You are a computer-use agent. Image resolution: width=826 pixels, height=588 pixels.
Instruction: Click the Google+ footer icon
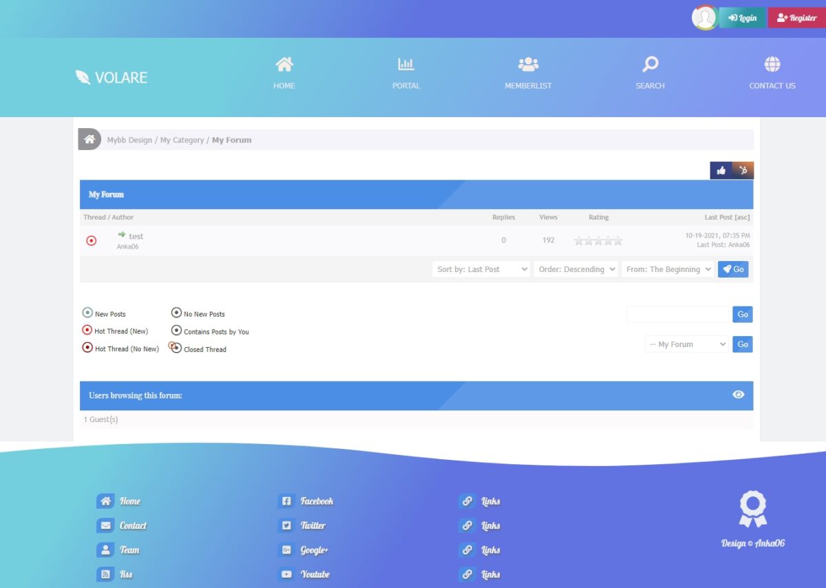coord(286,550)
